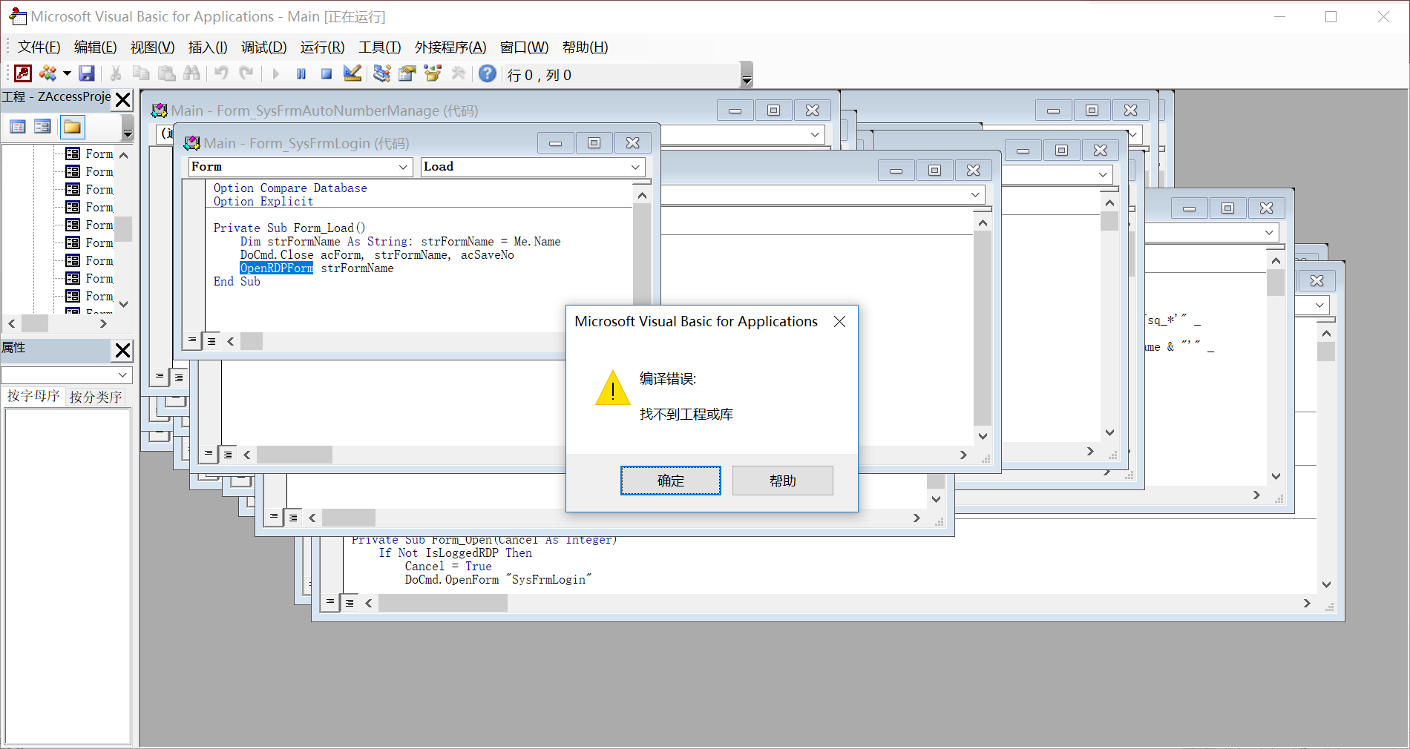Open the Object Browser toolbar icon
The width and height of the screenshot is (1410, 749).
[433, 73]
